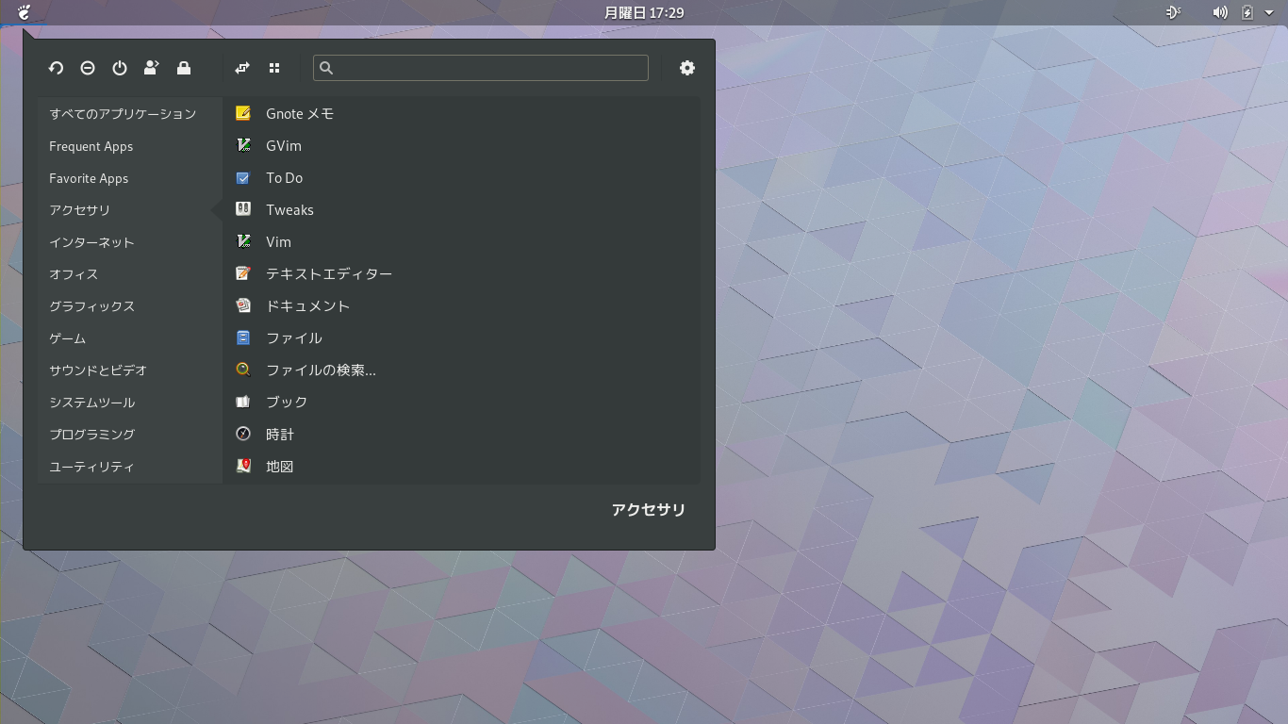This screenshot has height=724, width=1288.
Task: Select Favorite Apps category
Action: click(130, 177)
